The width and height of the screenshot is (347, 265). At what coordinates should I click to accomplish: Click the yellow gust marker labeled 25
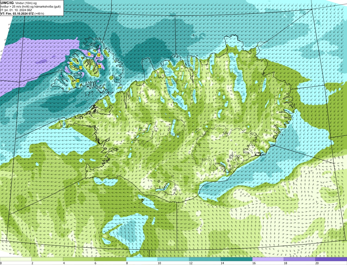click(x=78, y=81)
